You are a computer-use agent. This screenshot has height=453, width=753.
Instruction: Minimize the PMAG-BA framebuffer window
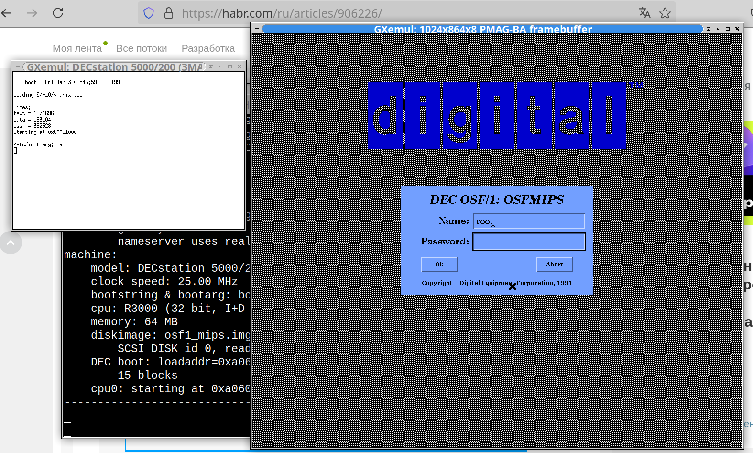click(718, 29)
